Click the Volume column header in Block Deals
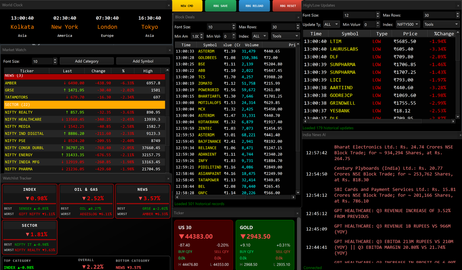The width and height of the screenshot is (462, 270). click(251, 45)
